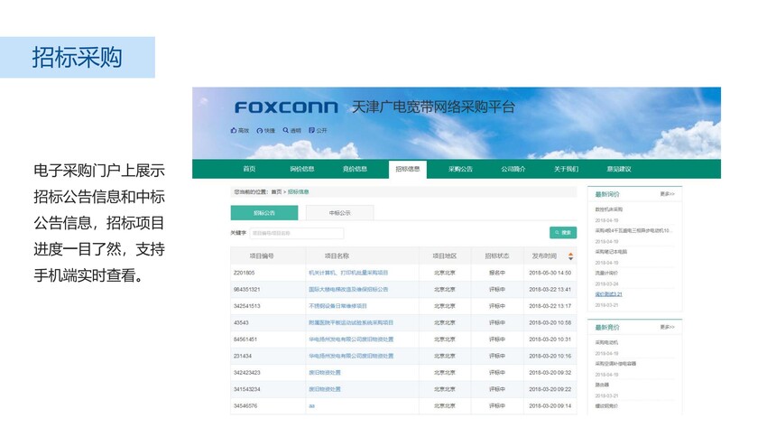The width and height of the screenshot is (776, 437).
Task: Switch to the 中标公示 tab
Action: [339, 212]
